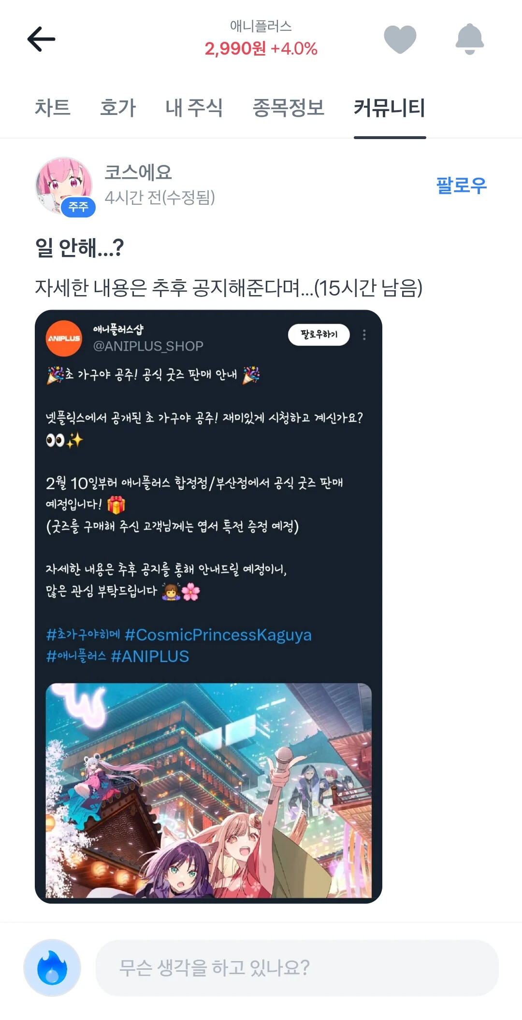Click 팔로우하기 in embedded post
Viewport: 522px width, 1020px height.
319,335
